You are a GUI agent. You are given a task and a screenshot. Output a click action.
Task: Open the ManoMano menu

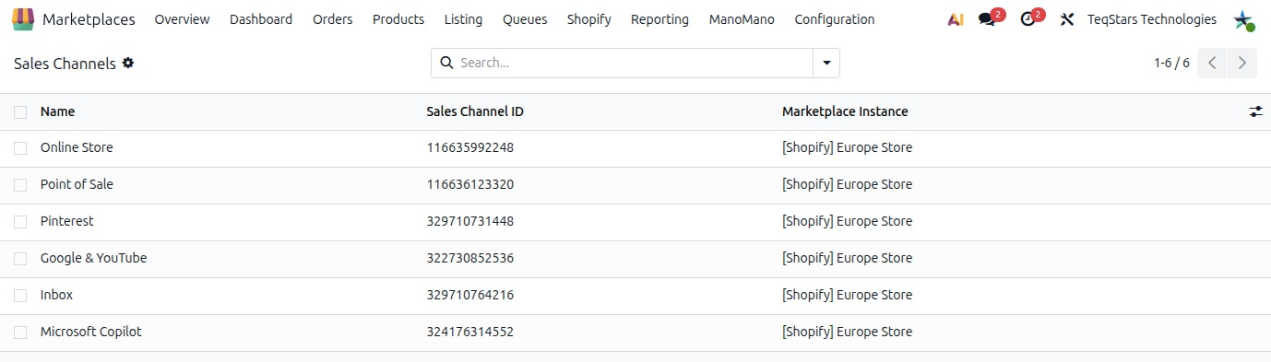[x=742, y=19]
